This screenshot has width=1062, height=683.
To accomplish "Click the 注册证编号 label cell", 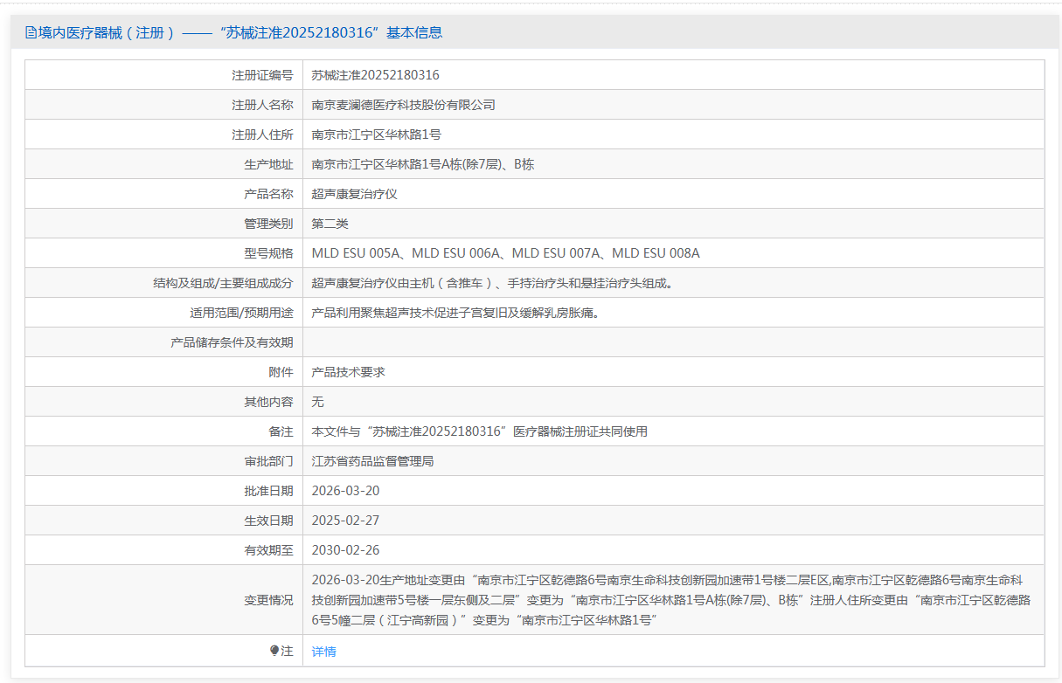I will (x=262, y=75).
